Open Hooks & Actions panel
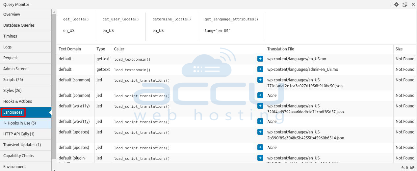The height and width of the screenshot is (171, 417). [26, 101]
